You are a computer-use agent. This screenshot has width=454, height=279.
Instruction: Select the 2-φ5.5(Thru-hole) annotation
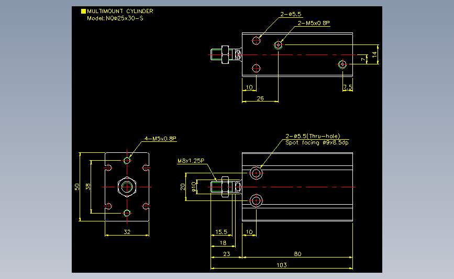(x=313, y=136)
